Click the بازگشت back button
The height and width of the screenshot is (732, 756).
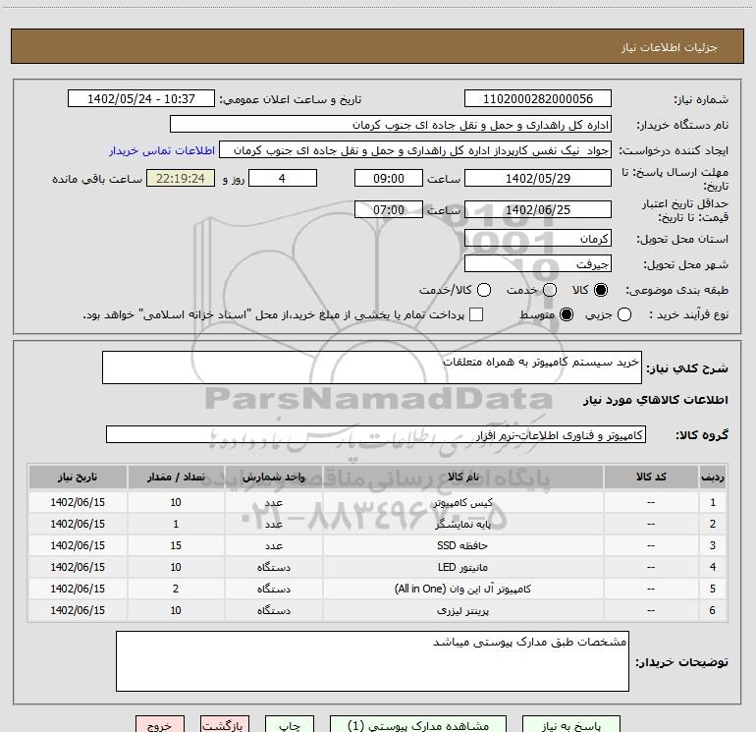(225, 725)
